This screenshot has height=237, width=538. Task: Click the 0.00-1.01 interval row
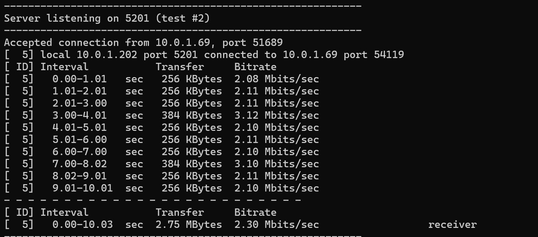point(162,79)
